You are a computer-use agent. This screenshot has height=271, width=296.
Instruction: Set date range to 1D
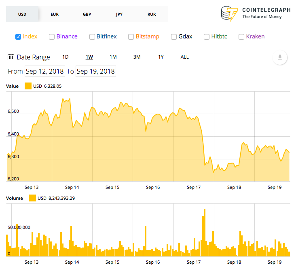click(x=66, y=57)
